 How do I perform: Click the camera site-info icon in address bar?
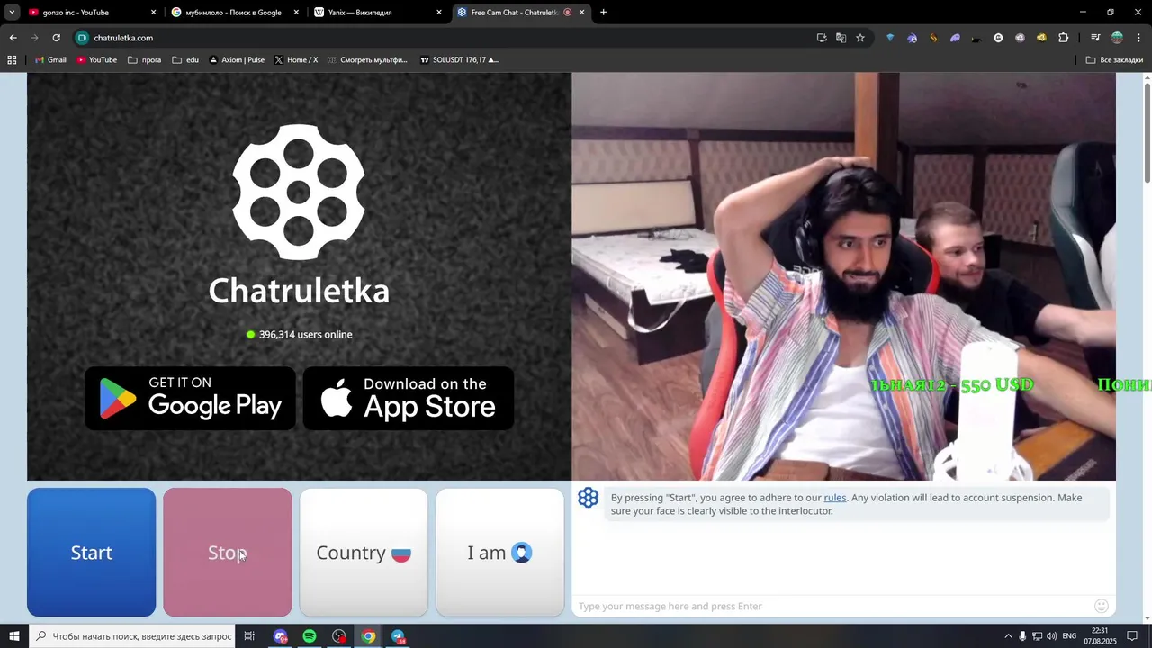(x=83, y=38)
